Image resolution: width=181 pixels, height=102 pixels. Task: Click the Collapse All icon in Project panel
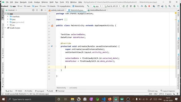pyautogui.click(x=37, y=10)
